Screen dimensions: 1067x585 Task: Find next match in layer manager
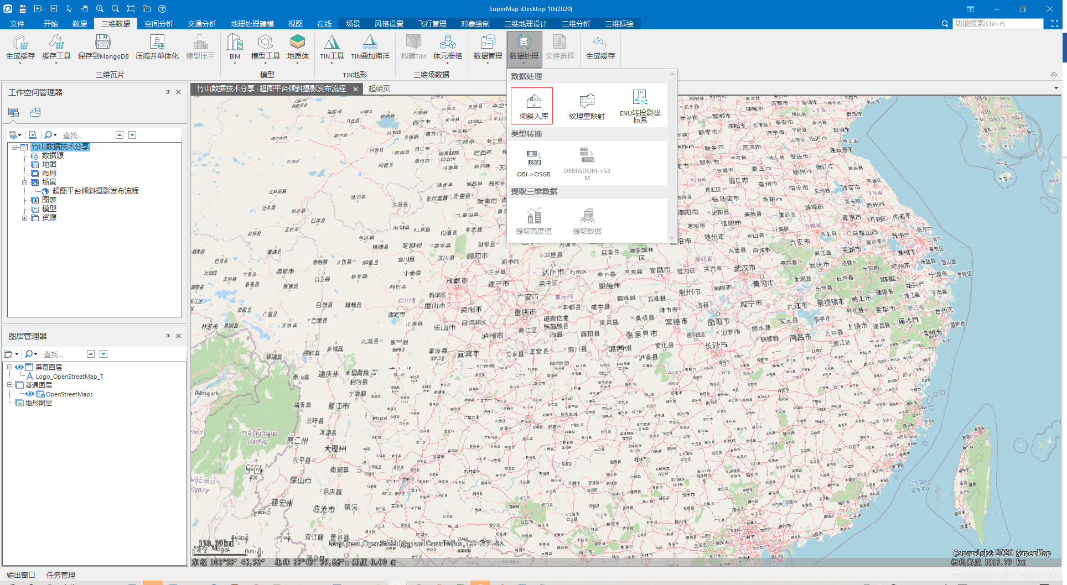[x=103, y=354]
